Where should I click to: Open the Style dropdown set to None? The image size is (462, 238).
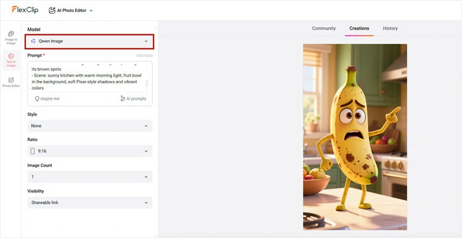coord(90,126)
